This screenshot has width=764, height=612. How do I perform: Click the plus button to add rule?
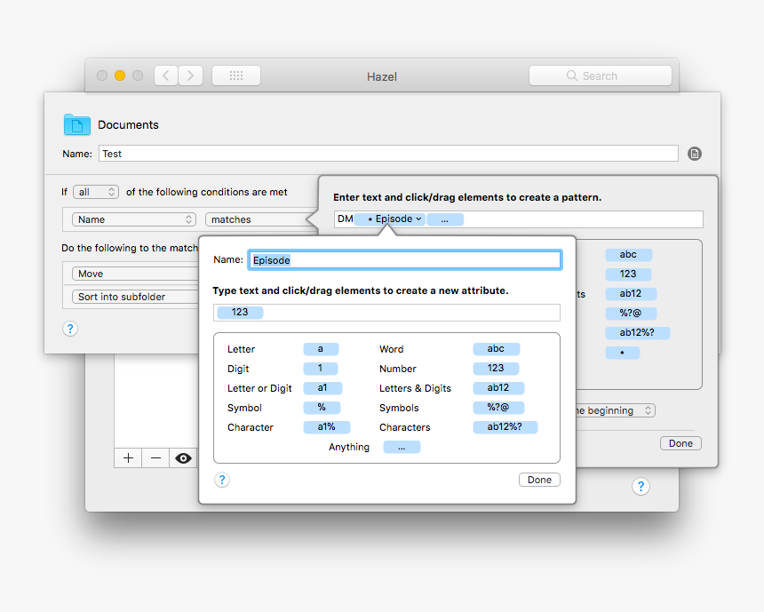[x=128, y=458]
